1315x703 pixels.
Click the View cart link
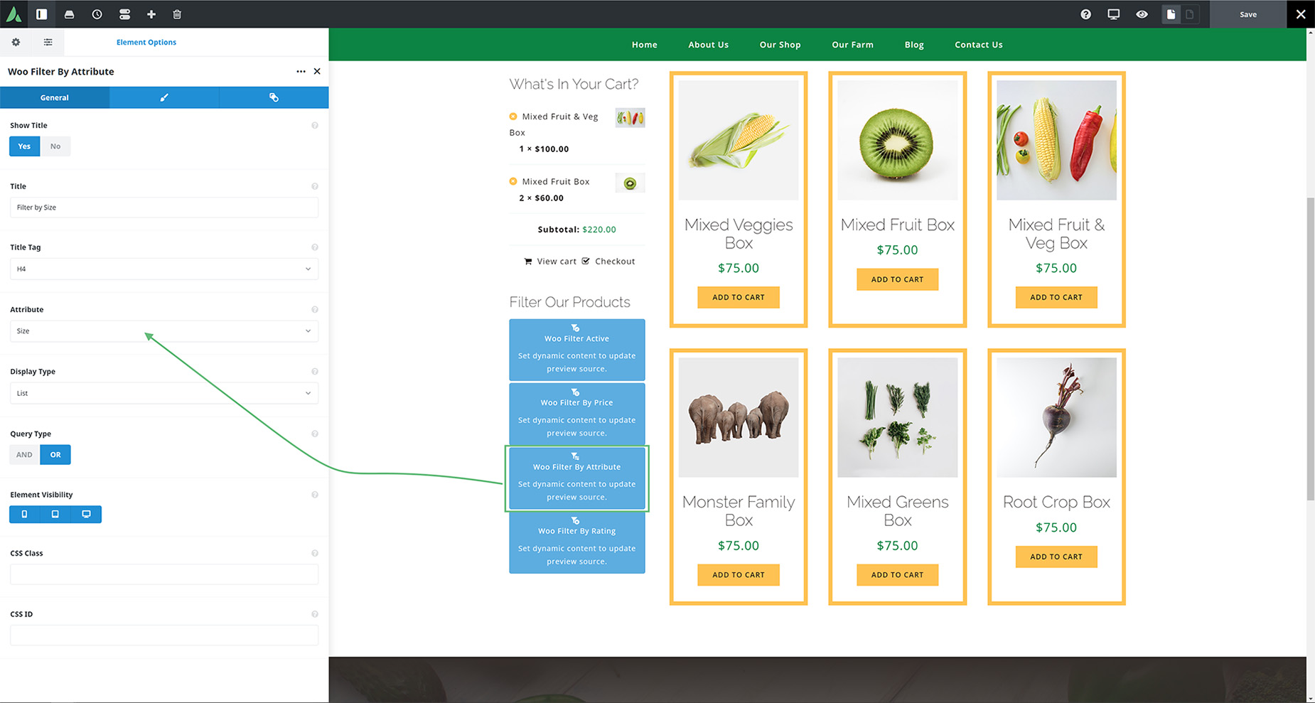point(550,261)
